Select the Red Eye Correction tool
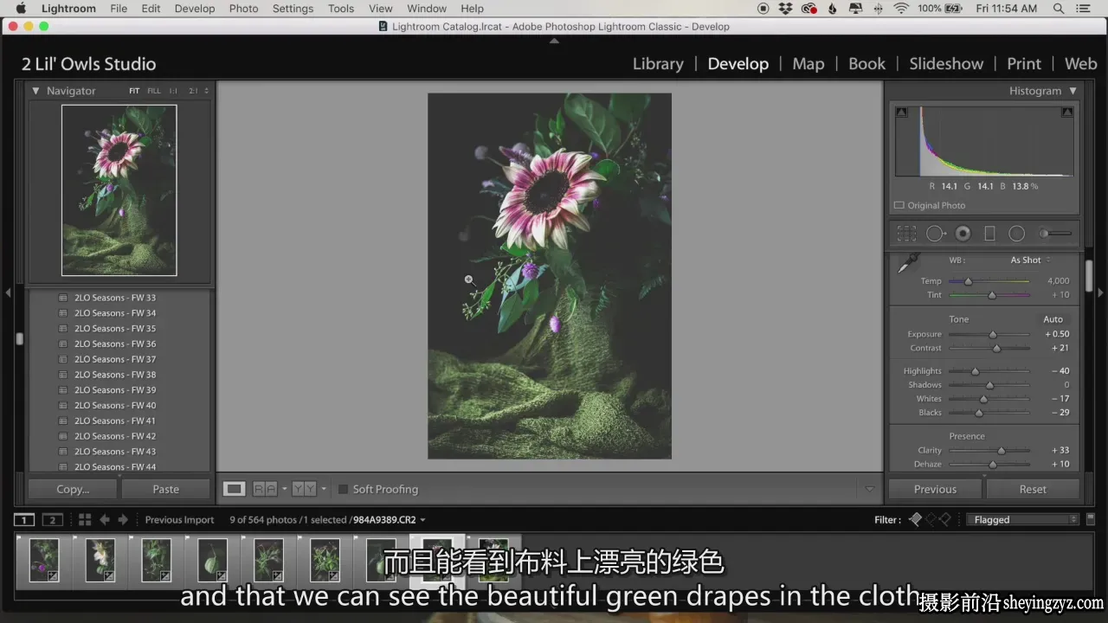This screenshot has width=1108, height=623. coord(963,234)
